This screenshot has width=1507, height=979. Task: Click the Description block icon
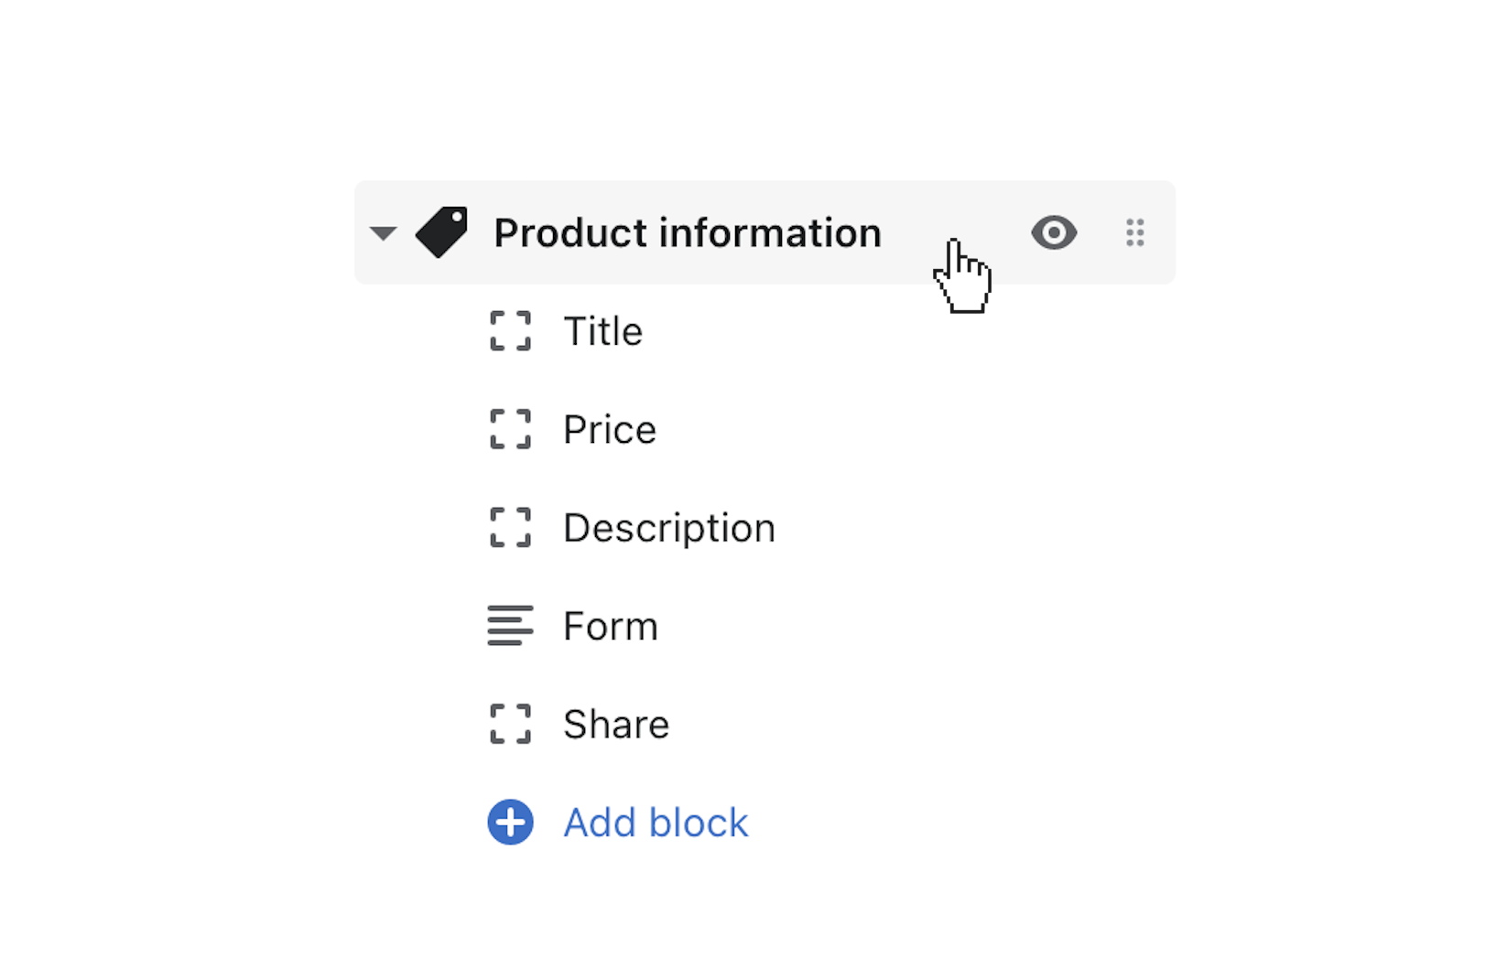tap(510, 527)
